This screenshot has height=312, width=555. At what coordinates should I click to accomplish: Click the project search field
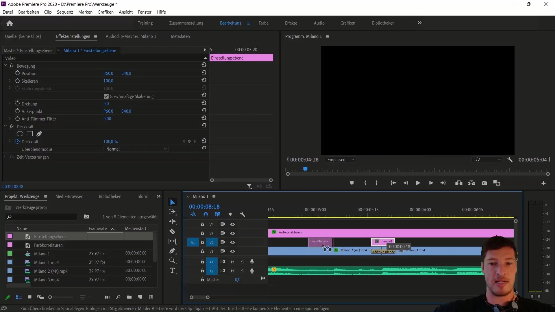pos(41,217)
